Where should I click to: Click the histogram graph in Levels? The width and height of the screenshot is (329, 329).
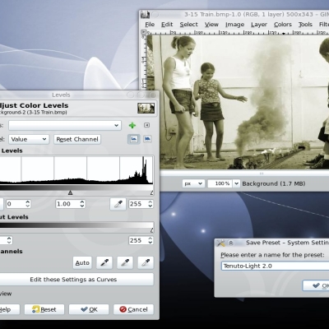coord(76,170)
